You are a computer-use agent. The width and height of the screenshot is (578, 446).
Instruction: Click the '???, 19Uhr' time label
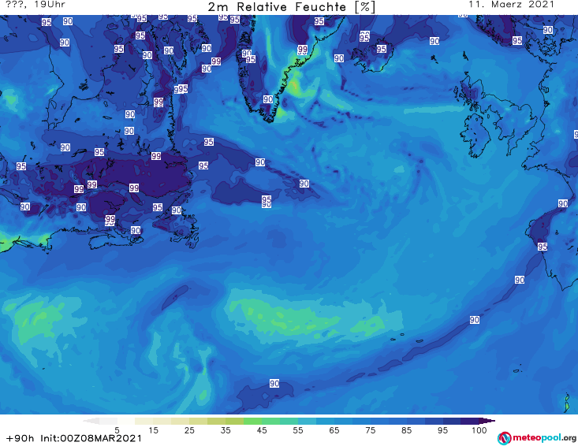click(35, 5)
